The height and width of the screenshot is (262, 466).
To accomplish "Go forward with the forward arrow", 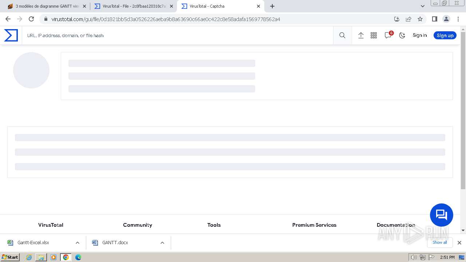I will [x=20, y=19].
